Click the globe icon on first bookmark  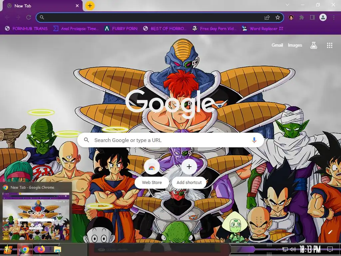point(7,29)
